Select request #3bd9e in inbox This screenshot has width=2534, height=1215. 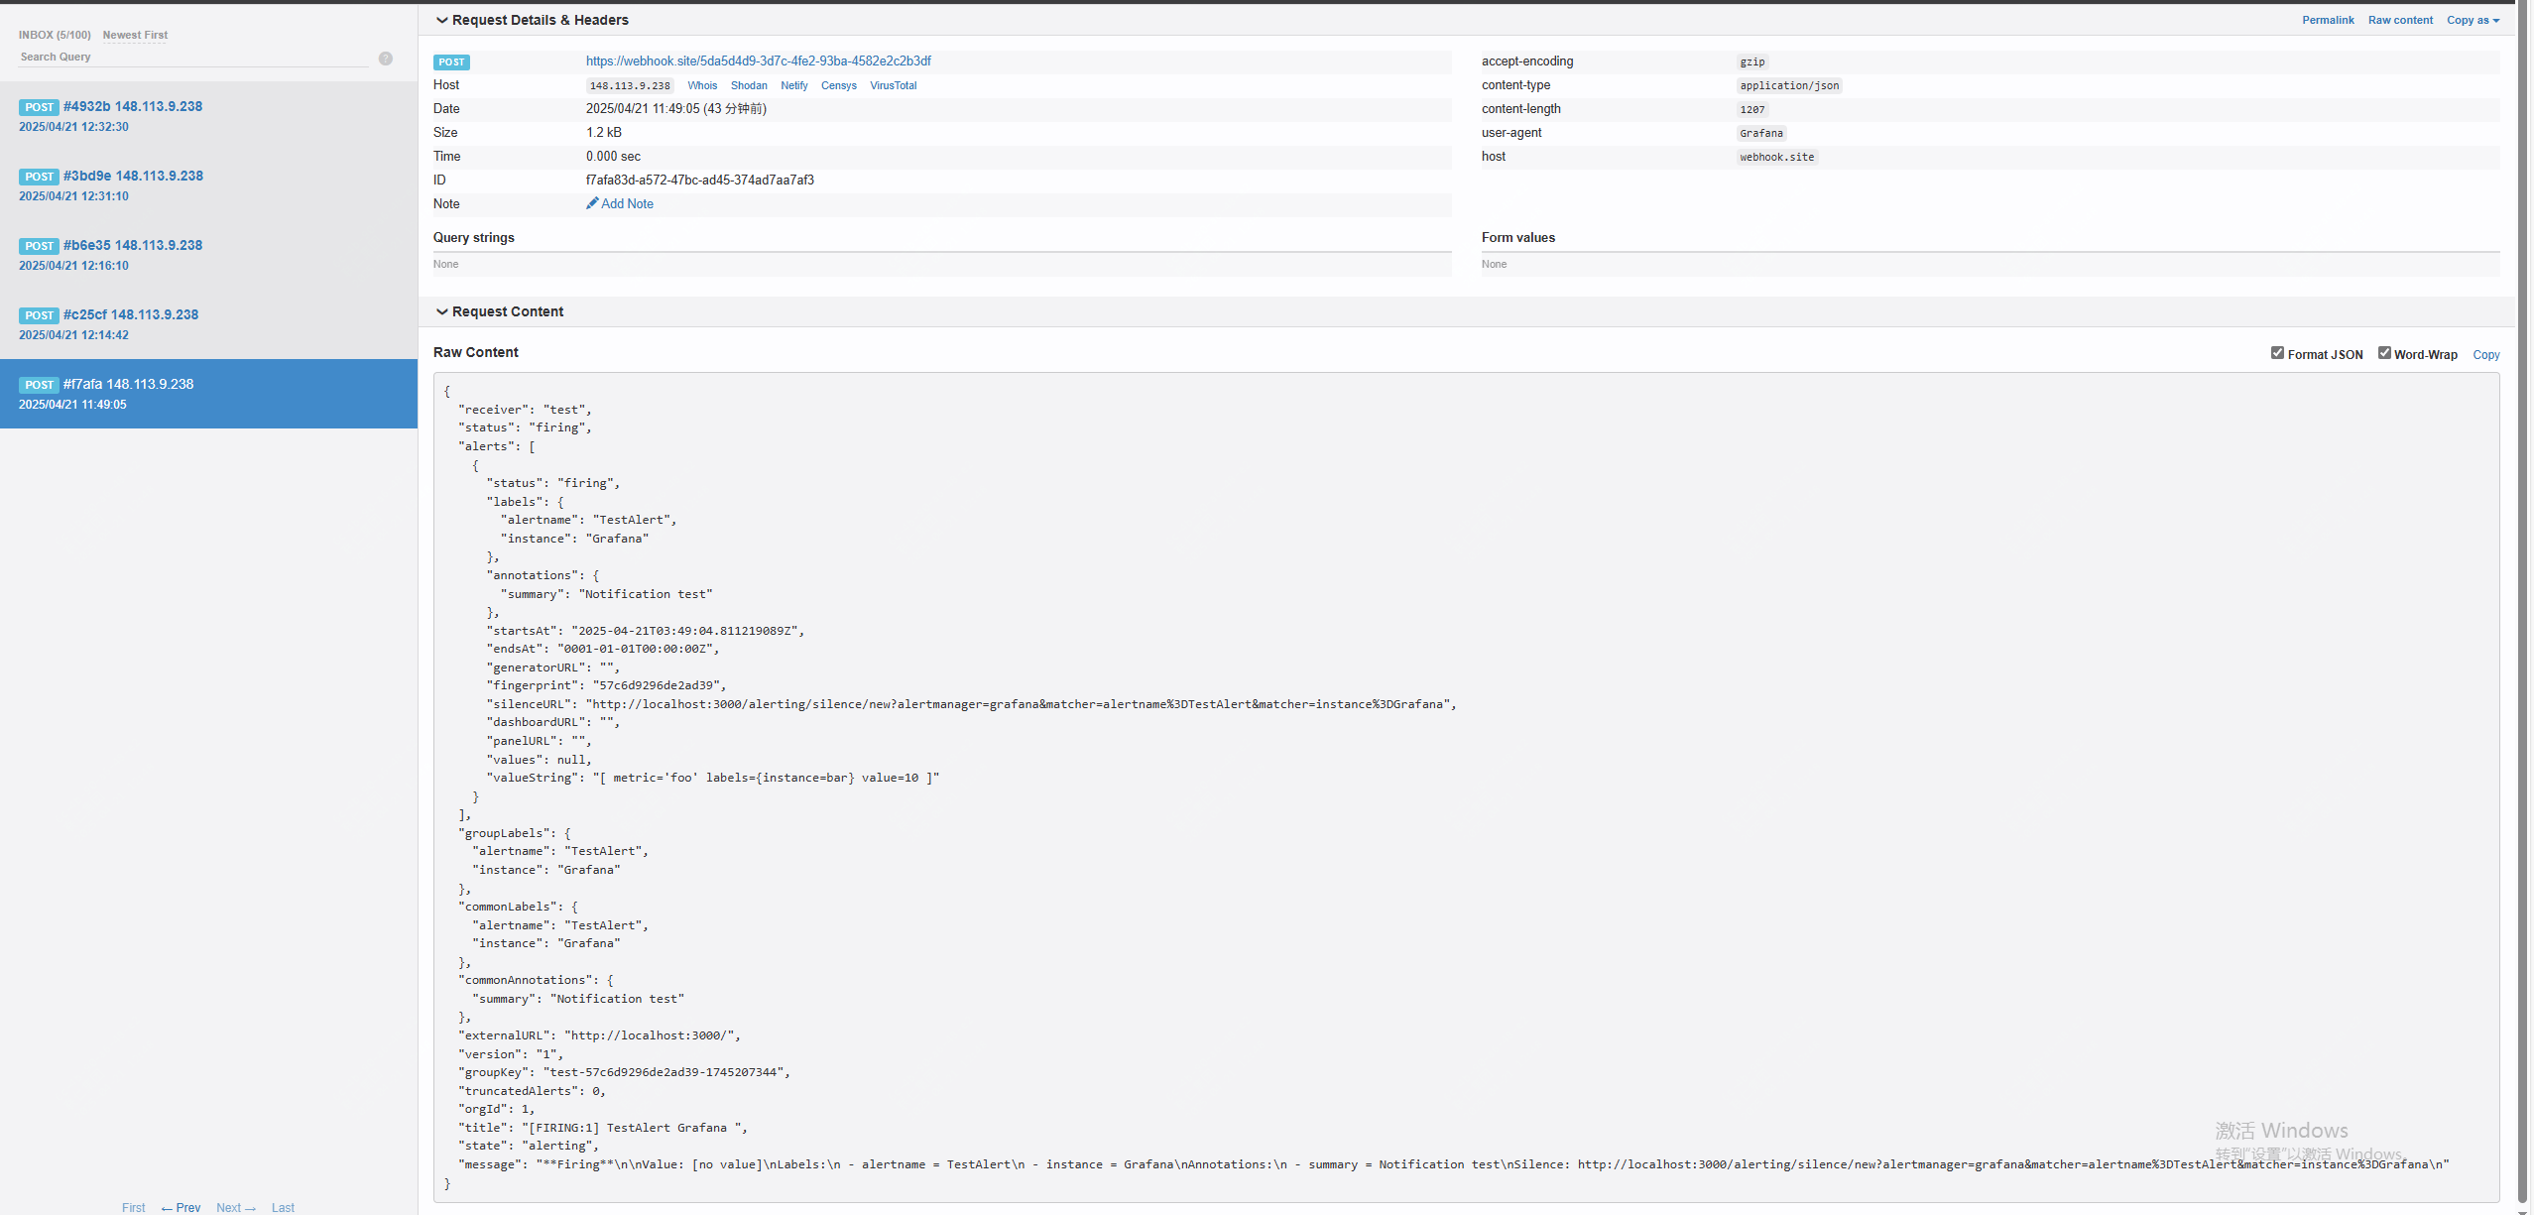[132, 177]
